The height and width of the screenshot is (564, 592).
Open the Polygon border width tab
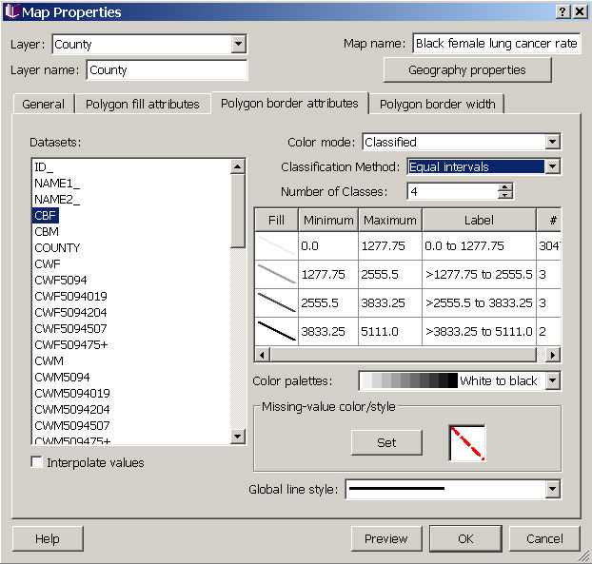pyautogui.click(x=437, y=104)
